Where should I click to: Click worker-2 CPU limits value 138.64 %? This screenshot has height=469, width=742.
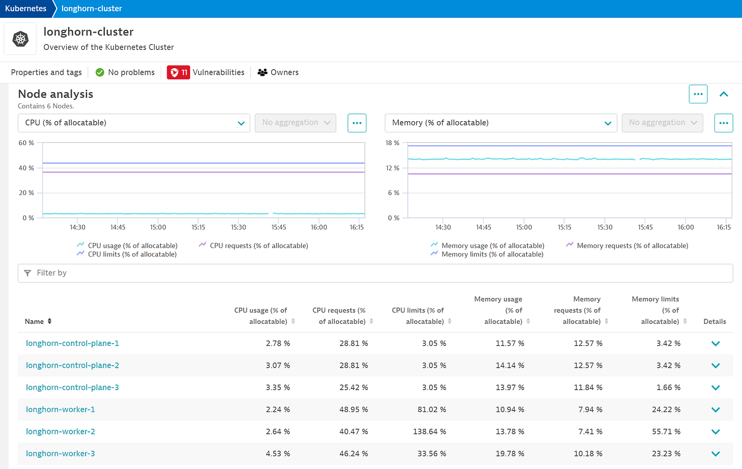(430, 431)
